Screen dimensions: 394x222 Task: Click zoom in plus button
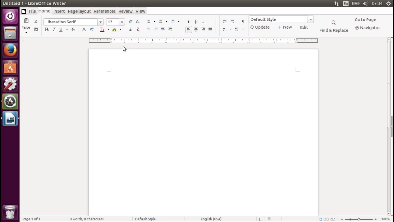376,219
